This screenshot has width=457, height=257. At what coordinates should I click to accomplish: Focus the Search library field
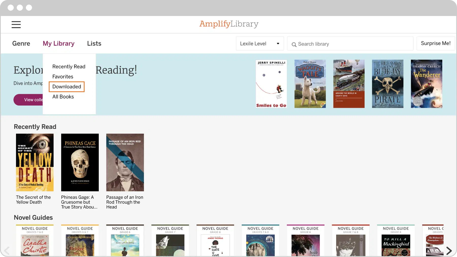pyautogui.click(x=350, y=44)
